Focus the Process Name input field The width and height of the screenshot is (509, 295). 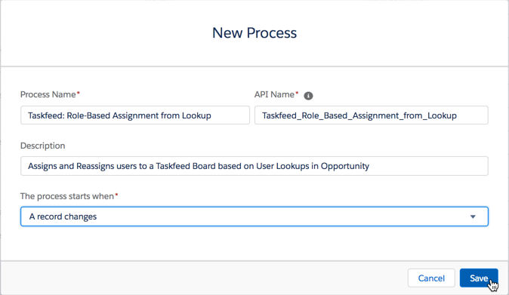click(135, 115)
